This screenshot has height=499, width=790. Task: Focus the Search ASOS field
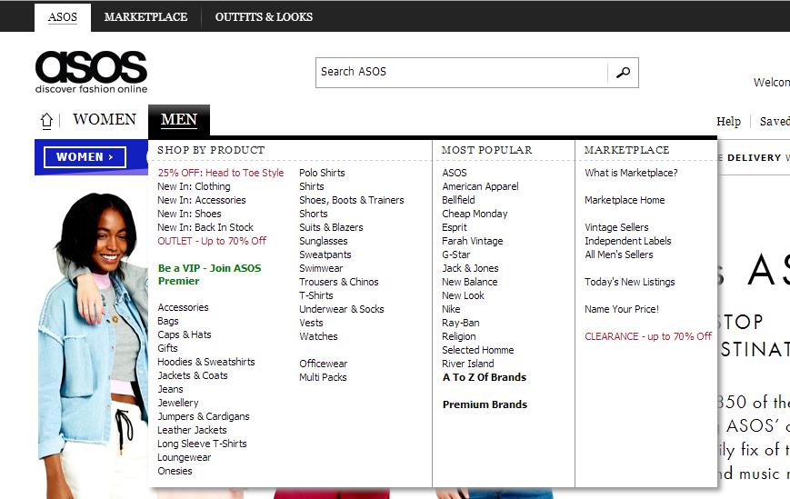[462, 72]
